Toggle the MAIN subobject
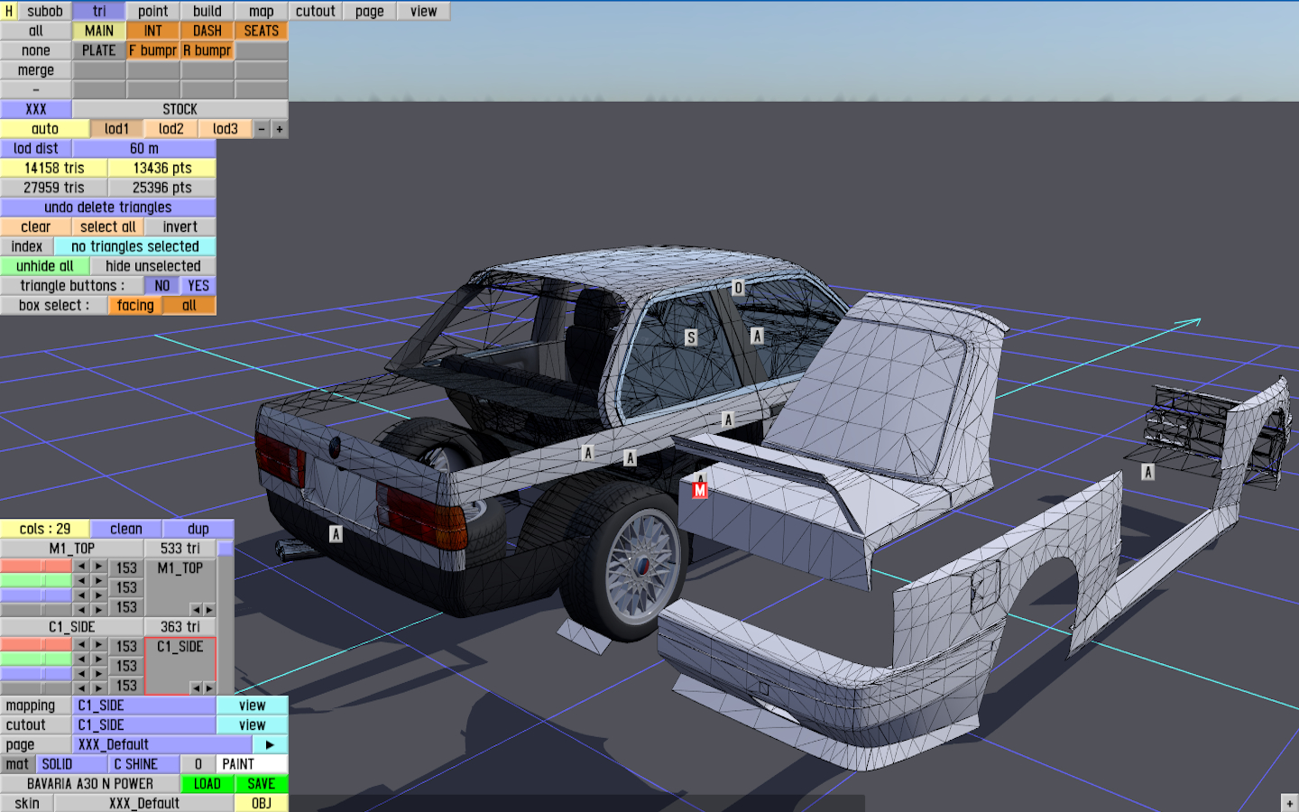 (99, 31)
